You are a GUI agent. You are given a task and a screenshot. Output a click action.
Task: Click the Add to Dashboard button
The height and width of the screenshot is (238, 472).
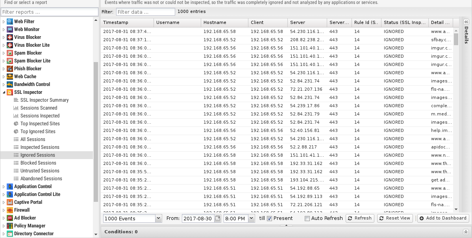click(443, 218)
